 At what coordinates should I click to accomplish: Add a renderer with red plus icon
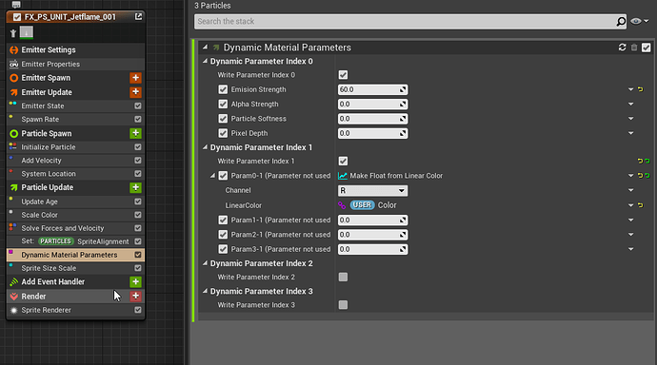click(x=135, y=296)
